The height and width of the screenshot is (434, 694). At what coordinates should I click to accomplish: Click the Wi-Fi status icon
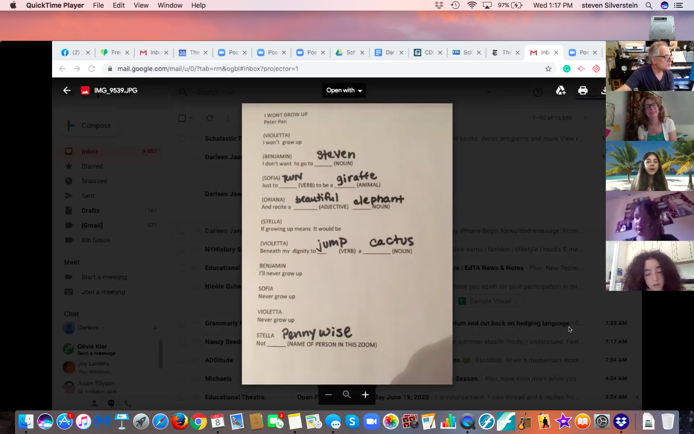pos(472,5)
